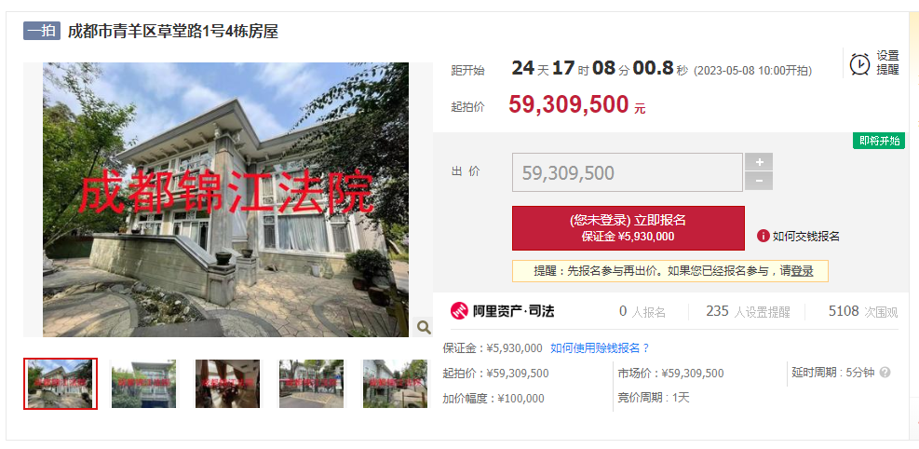The image size is (919, 449).
Task: Click the alarm clock reminder icon
Action: click(859, 63)
